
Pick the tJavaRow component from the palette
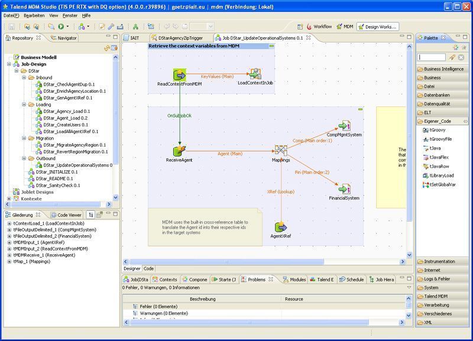(436, 166)
